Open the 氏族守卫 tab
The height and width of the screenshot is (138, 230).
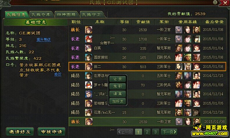point(91,15)
